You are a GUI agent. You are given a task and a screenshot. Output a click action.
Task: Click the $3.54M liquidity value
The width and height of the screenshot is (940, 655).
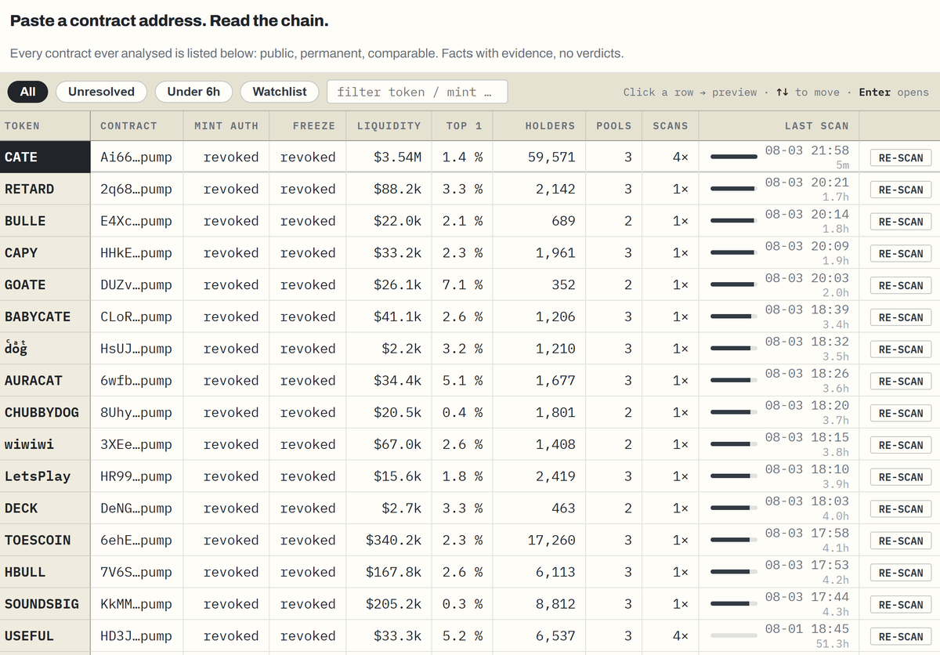397,157
